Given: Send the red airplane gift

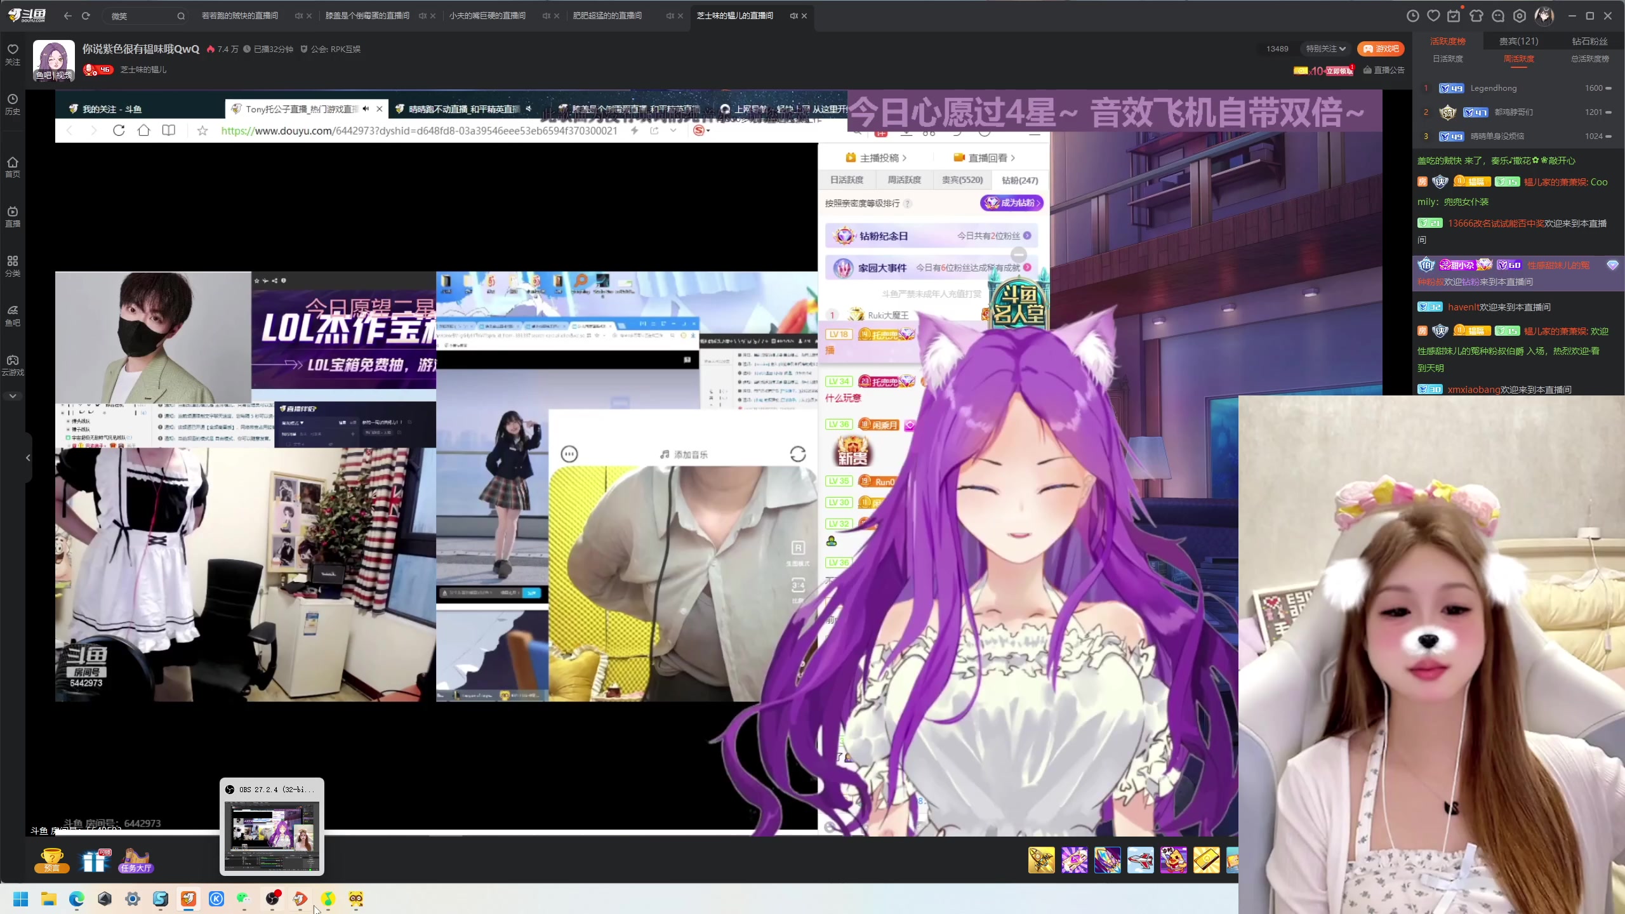Looking at the screenshot, I should pyautogui.click(x=1140, y=860).
